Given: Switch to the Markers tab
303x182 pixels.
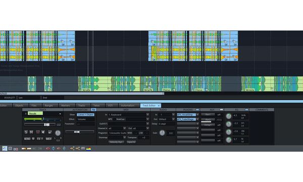Looking at the screenshot, I should coord(66,106).
